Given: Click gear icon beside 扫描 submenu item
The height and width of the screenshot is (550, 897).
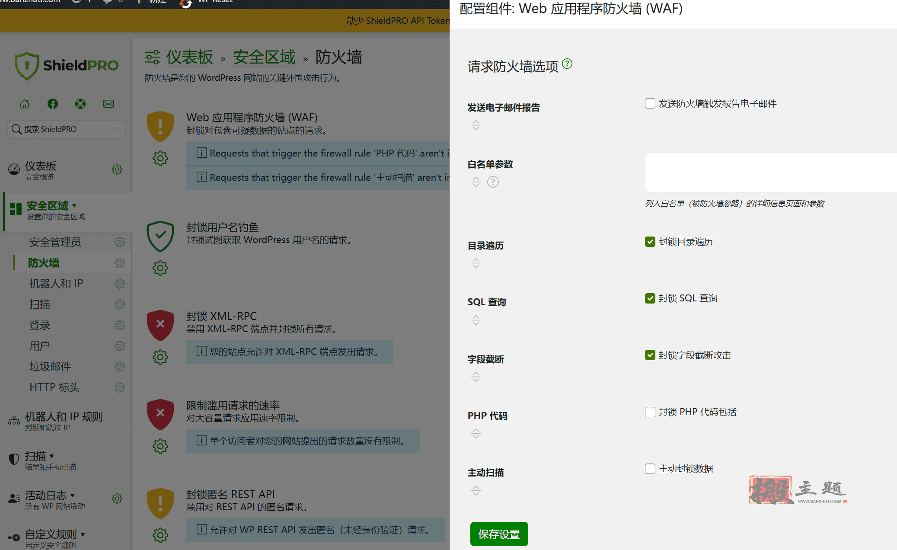Looking at the screenshot, I should 120,304.
